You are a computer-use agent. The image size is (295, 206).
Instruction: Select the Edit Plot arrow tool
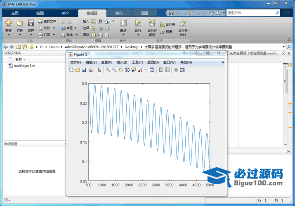click(99, 70)
